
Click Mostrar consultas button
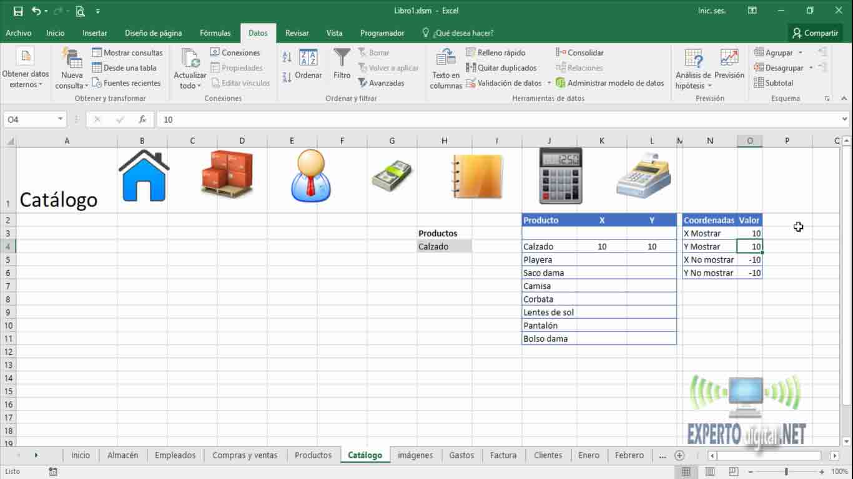127,53
